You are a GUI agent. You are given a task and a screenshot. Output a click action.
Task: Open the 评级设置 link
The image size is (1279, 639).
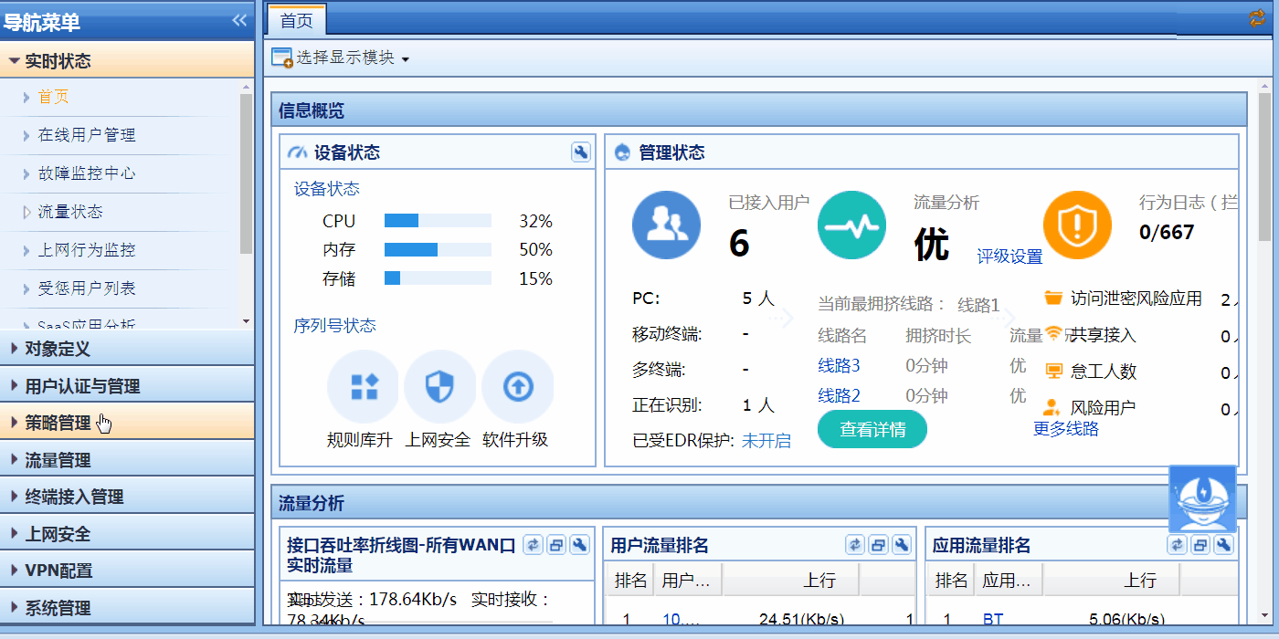coord(1009,257)
